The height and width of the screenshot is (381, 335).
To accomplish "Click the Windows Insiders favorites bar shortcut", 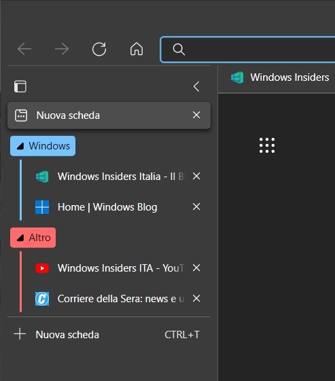I will [280, 77].
